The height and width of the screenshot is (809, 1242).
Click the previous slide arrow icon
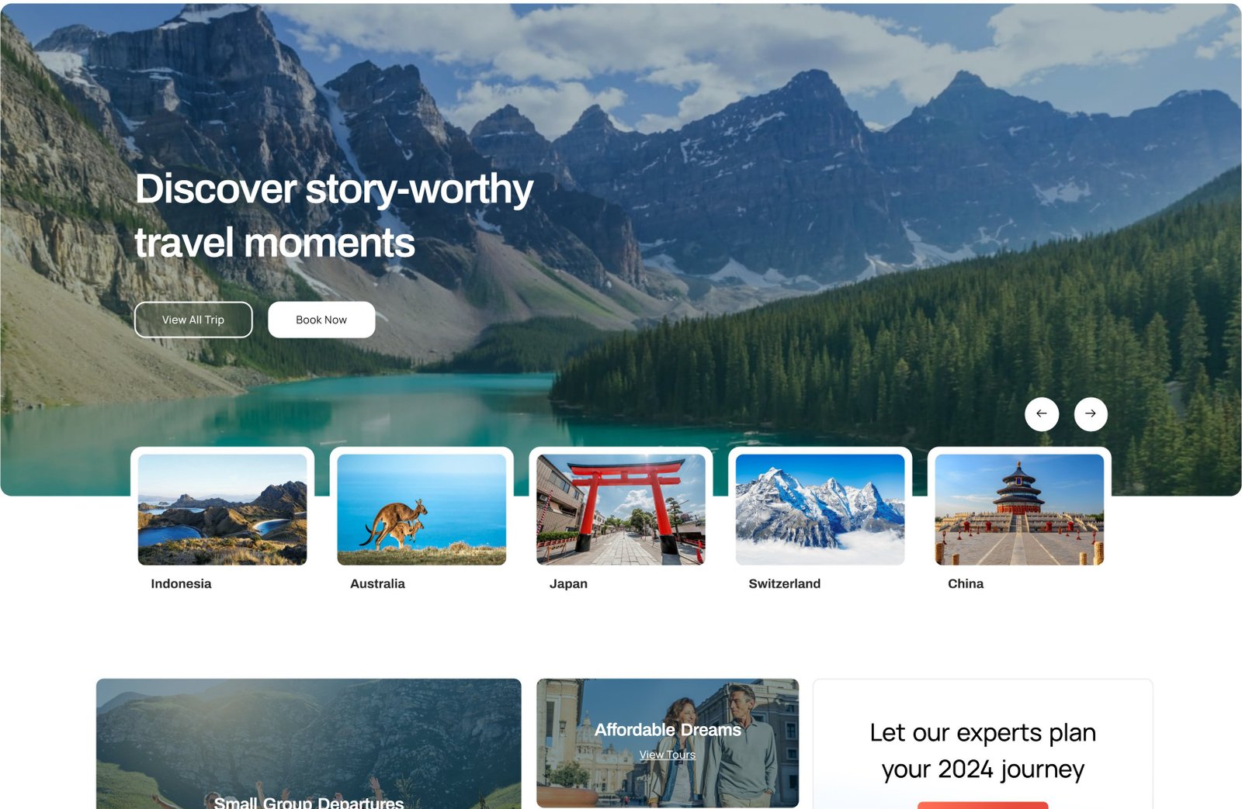click(1042, 413)
